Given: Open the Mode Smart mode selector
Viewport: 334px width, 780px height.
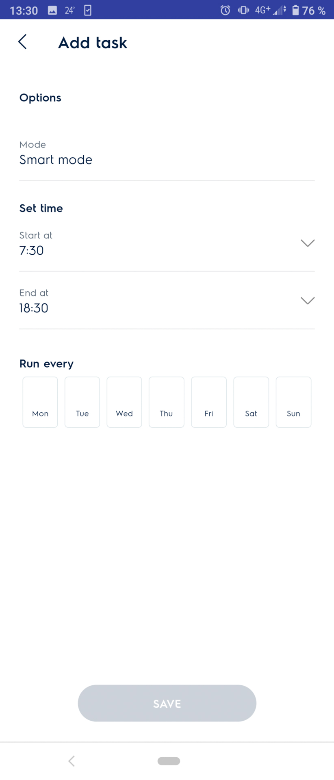Looking at the screenshot, I should point(167,154).
